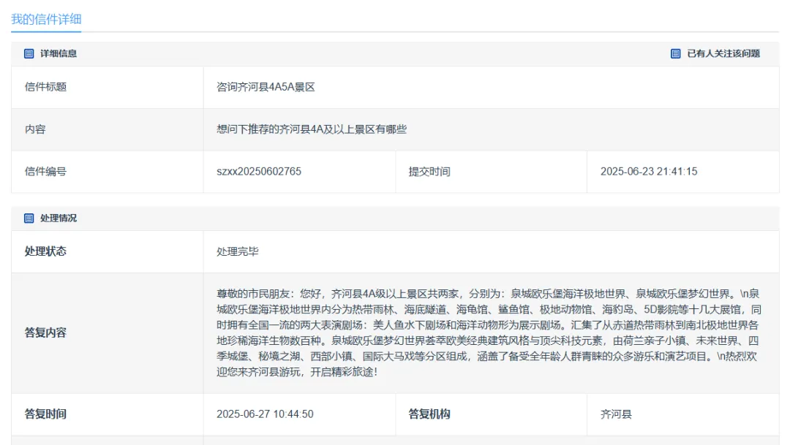Select the title text 咨询齐河县4A5A景区
The width and height of the screenshot is (790, 445).
[266, 87]
